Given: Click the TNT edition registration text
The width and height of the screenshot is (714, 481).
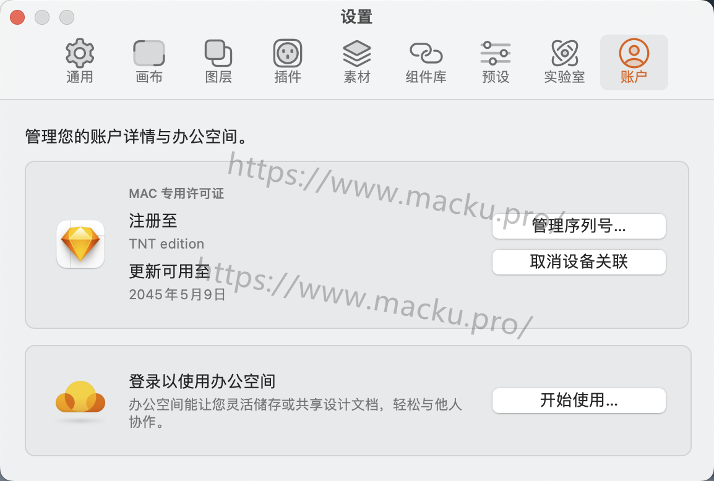Looking at the screenshot, I should point(166,244).
